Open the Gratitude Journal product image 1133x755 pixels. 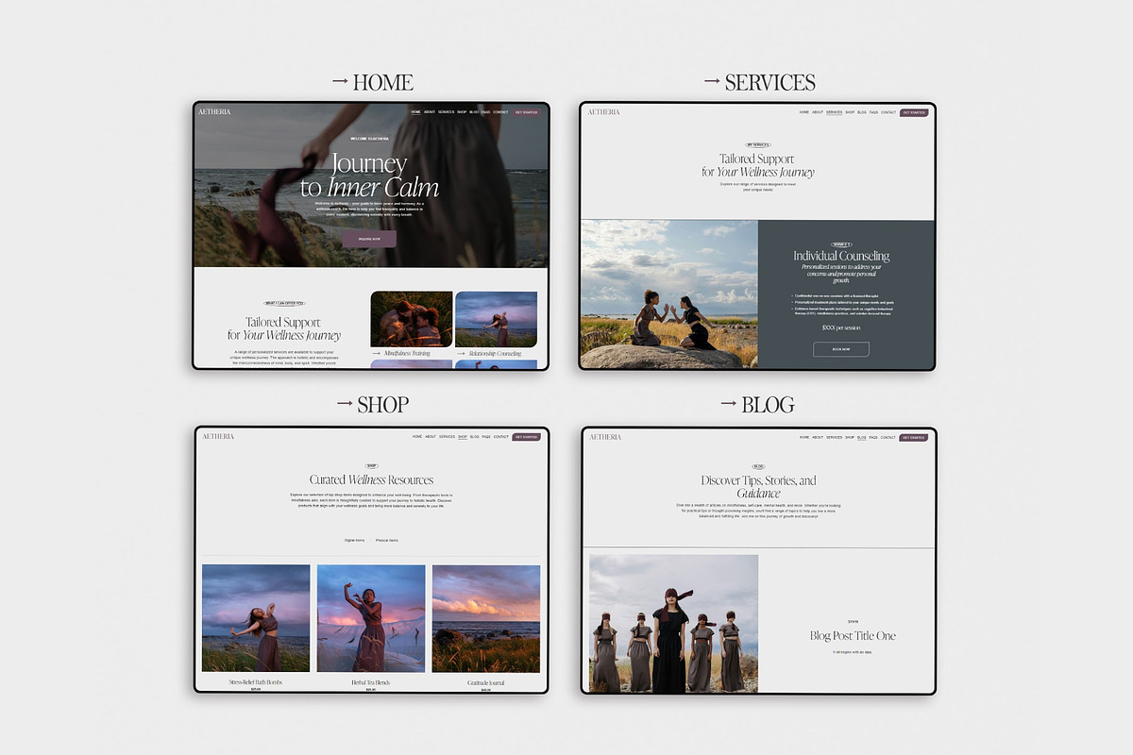[x=486, y=618]
